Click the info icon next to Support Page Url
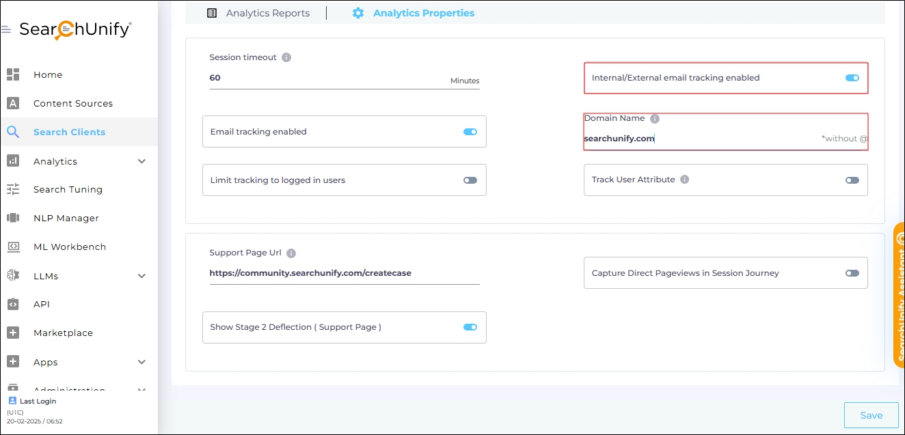 tap(291, 253)
